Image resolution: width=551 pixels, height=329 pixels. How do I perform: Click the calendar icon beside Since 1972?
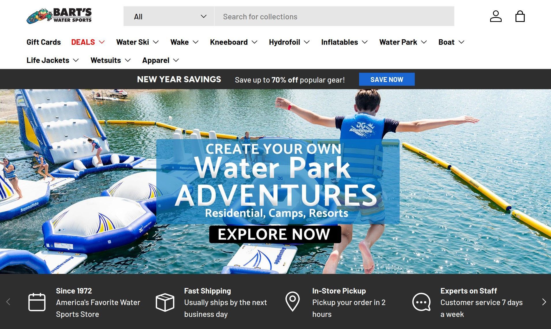[x=37, y=302]
